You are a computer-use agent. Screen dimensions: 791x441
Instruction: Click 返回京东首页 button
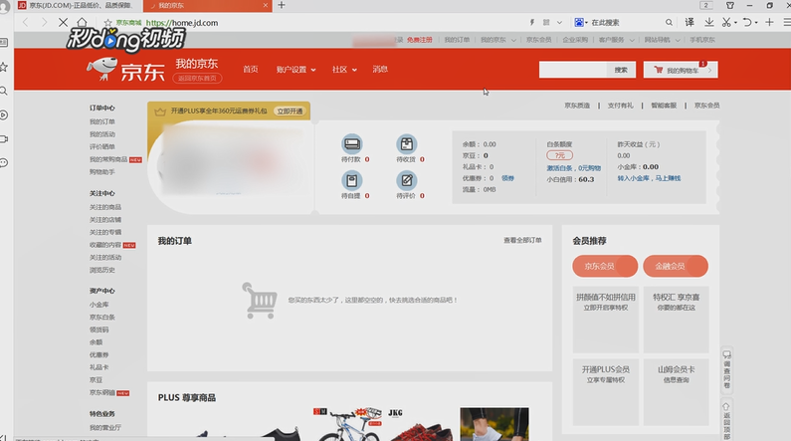click(x=197, y=79)
